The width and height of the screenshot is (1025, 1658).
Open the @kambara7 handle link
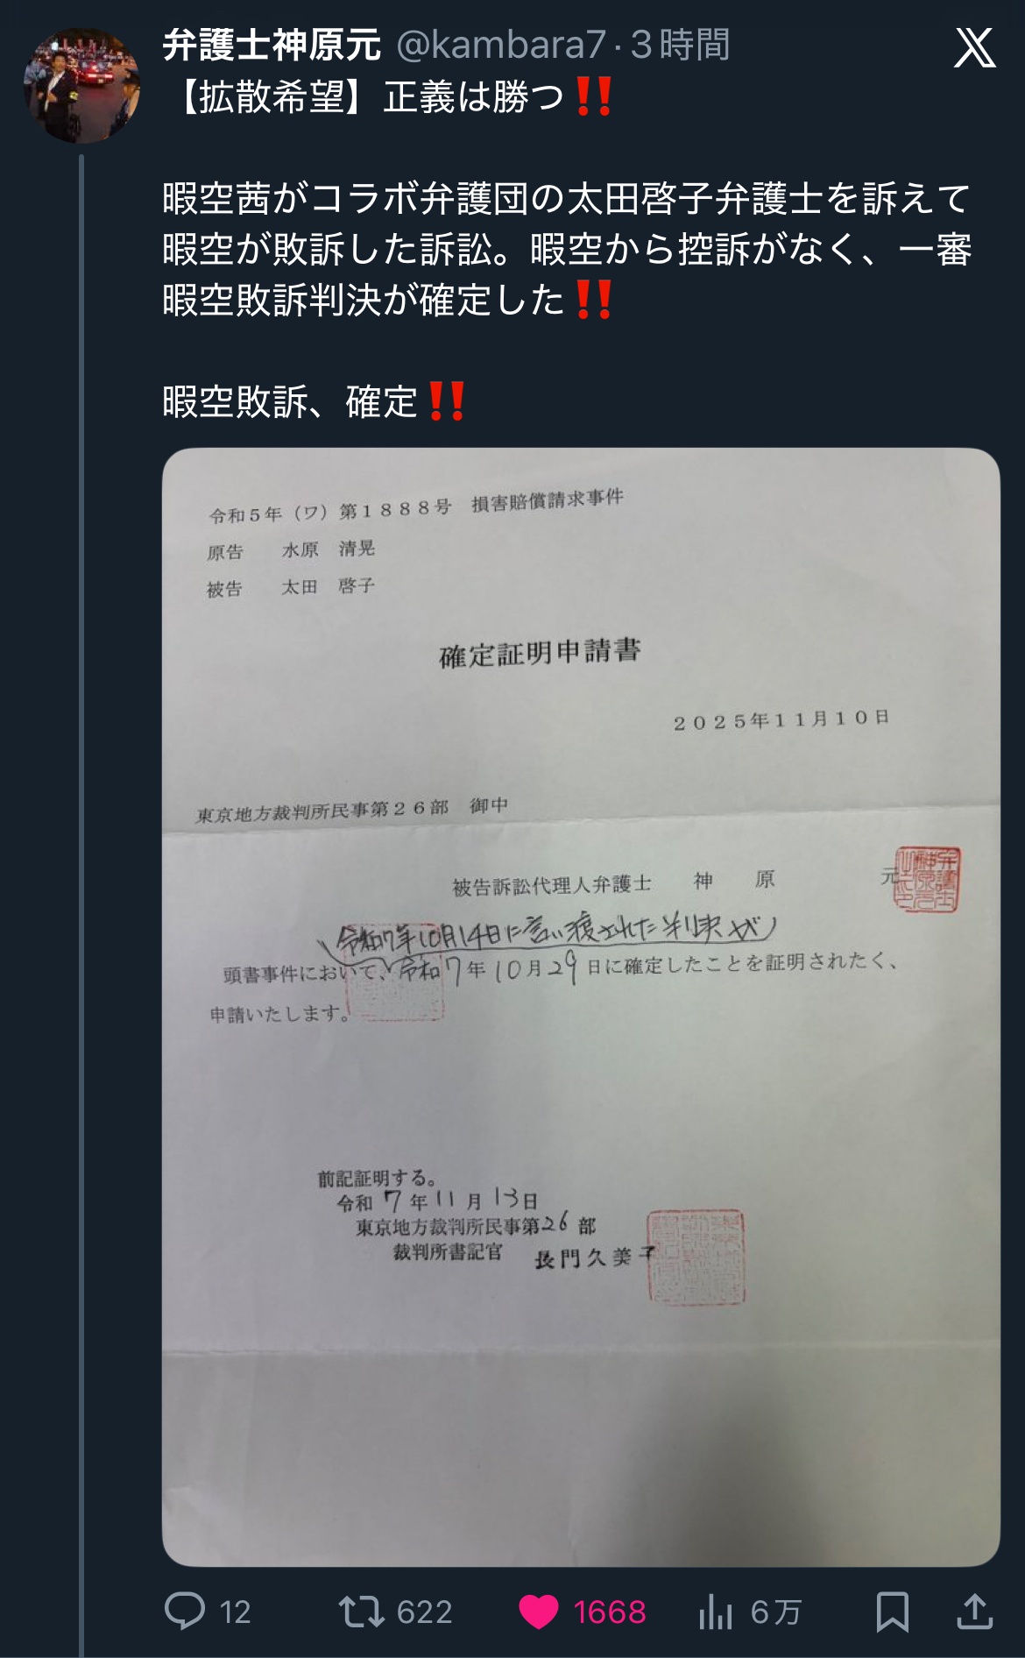501,45
